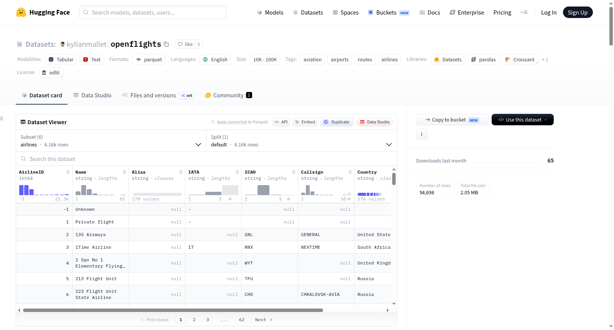The image size is (614, 330).
Task: Click the Name lengths histogram
Action: [101, 190]
